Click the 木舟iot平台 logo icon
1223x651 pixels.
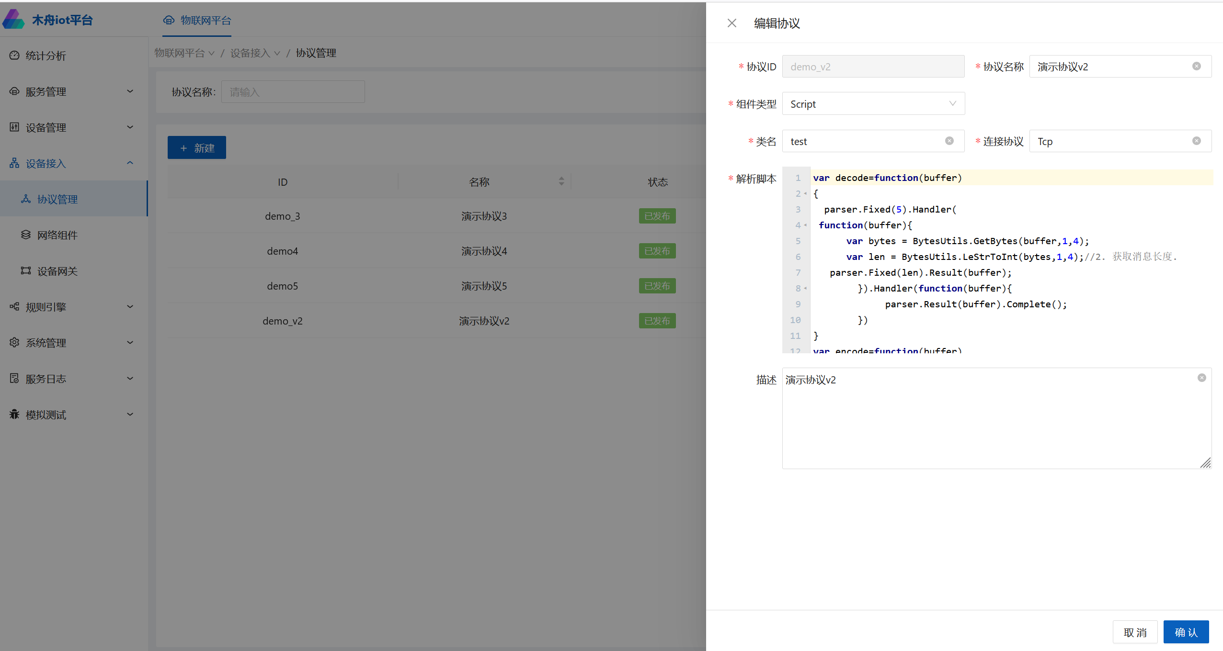(13, 19)
